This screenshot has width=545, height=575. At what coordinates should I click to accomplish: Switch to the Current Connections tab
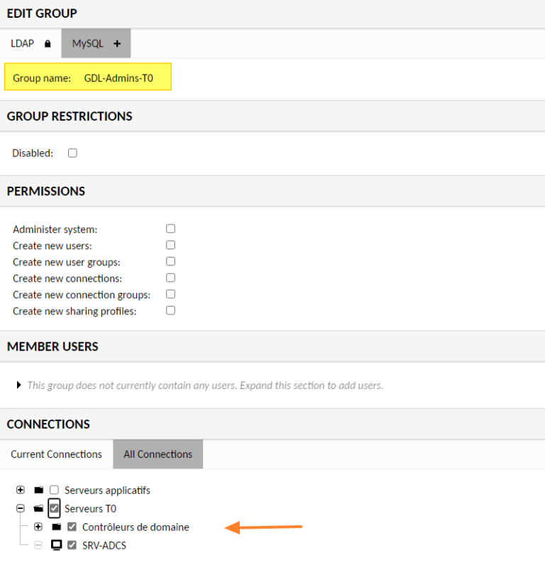click(56, 454)
